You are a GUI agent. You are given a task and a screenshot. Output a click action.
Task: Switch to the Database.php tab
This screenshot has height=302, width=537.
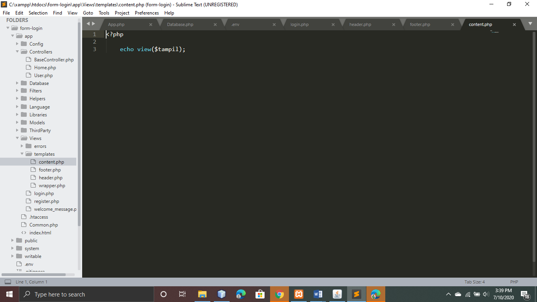point(180,24)
